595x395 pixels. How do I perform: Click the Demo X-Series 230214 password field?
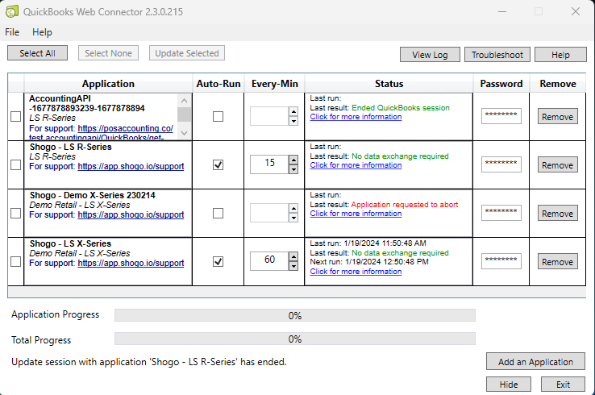501,213
